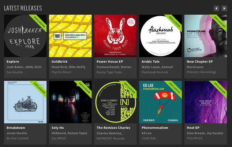Open the Ed Lee Phenomenalism cover

point(160,102)
